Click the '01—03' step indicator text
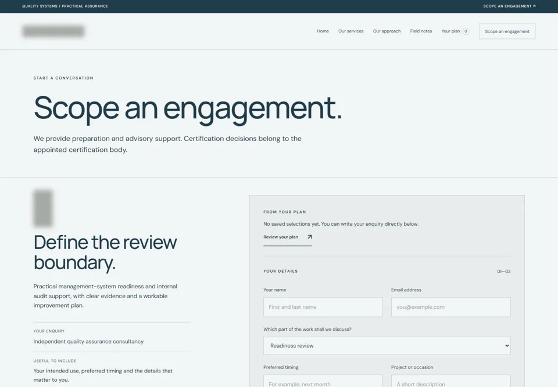558x387 pixels. pos(503,272)
